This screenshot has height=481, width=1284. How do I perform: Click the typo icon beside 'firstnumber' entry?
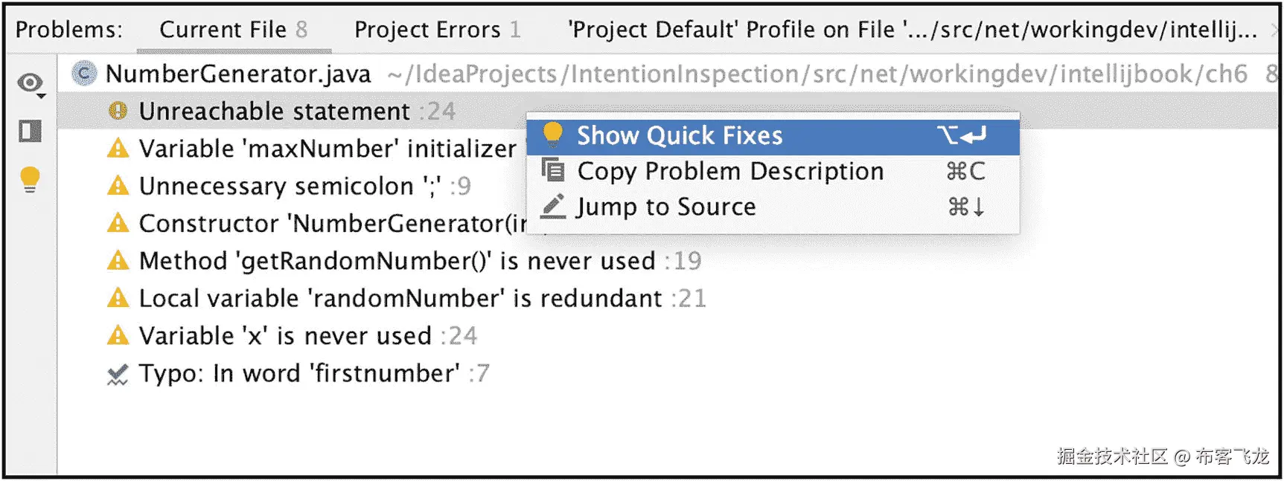point(118,374)
